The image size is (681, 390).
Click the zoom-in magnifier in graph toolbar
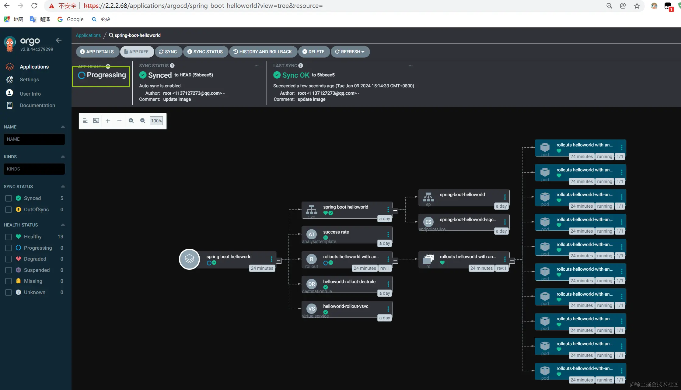131,121
